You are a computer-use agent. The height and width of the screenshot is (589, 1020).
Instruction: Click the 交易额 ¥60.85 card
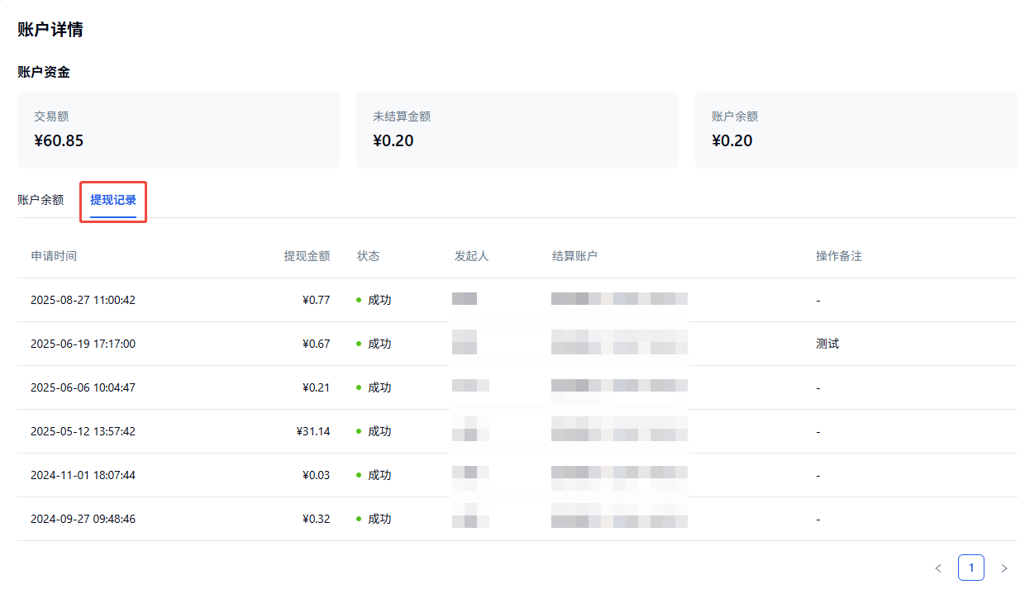[178, 130]
